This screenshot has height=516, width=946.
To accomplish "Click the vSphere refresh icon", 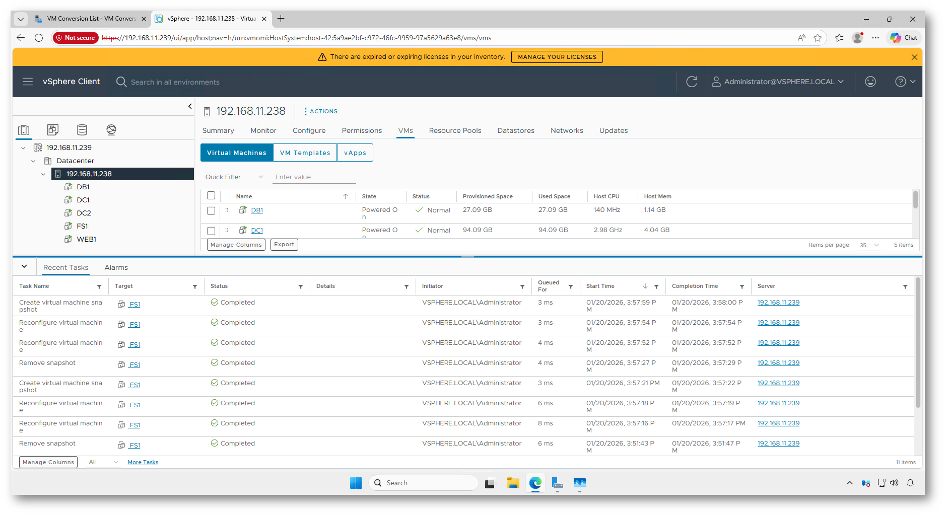I will (692, 82).
